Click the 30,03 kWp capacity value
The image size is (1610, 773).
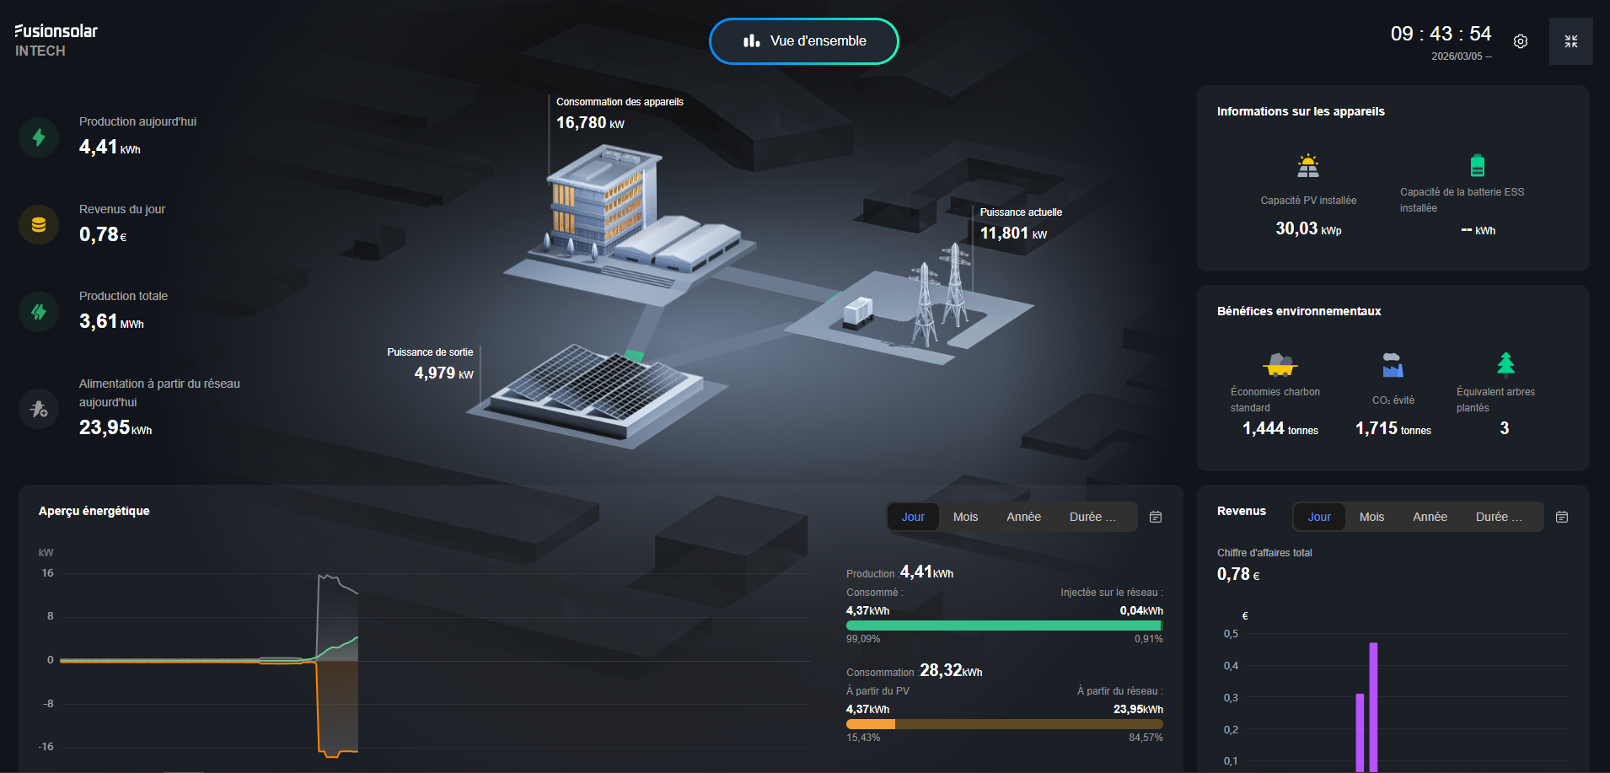1308,228
